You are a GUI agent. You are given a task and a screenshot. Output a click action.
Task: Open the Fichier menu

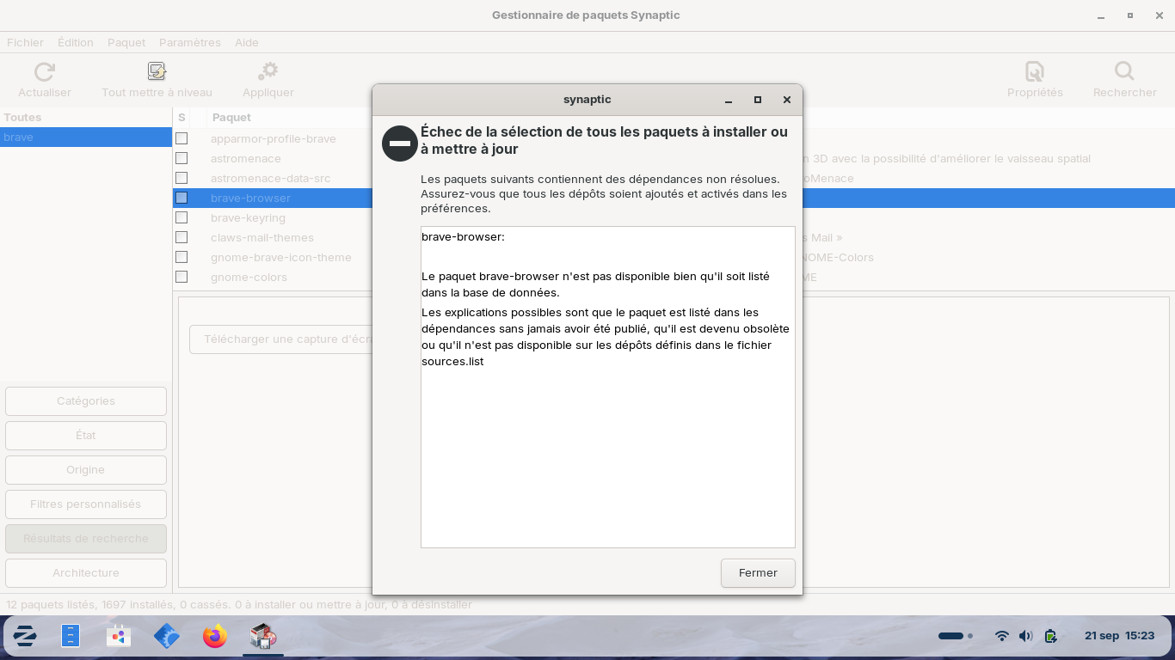click(x=25, y=42)
